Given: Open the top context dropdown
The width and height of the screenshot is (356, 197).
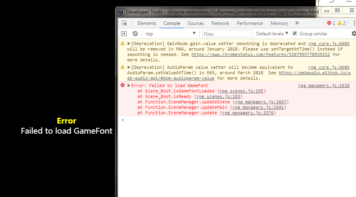Looking at the screenshot, I should point(170,34).
